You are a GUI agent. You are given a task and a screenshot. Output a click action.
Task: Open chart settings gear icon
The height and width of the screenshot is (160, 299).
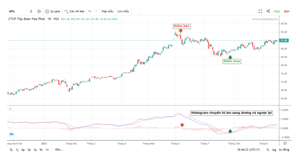point(285,143)
